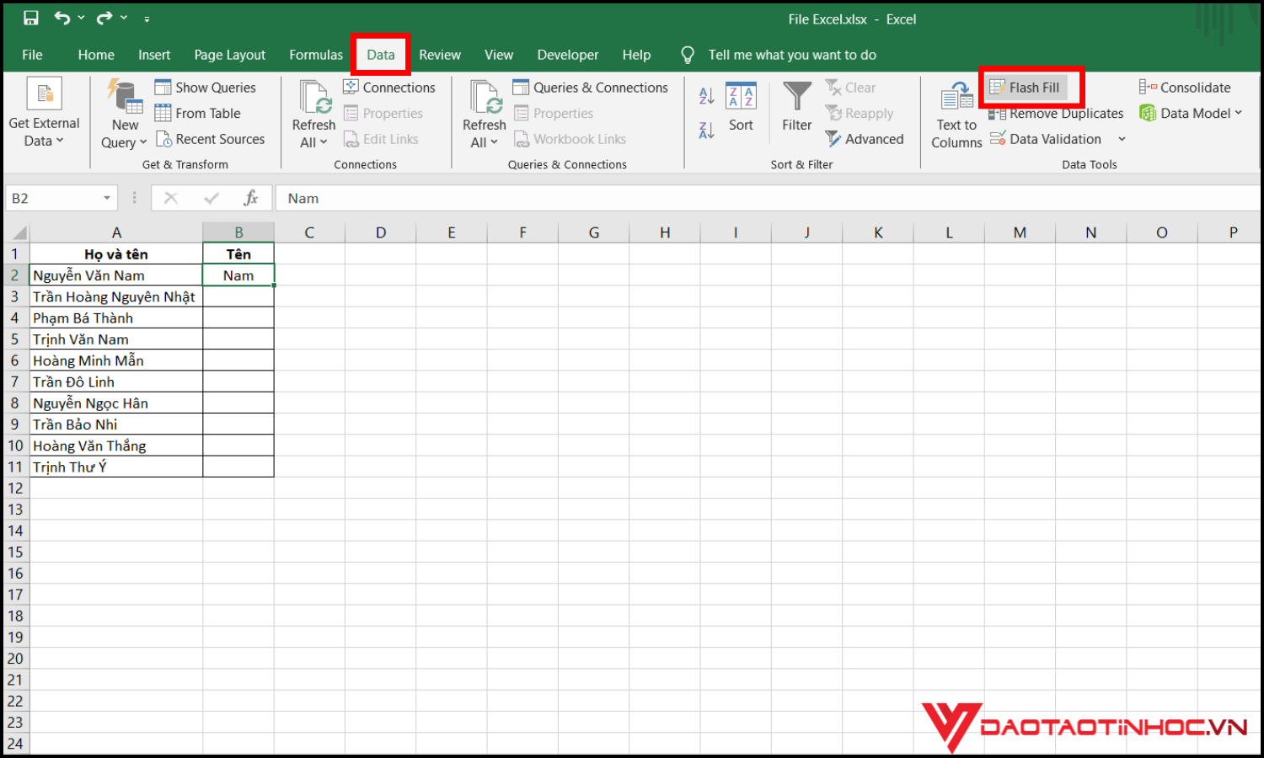This screenshot has height=758, width=1264.
Task: Select the Flash Fill tool
Action: tap(1031, 87)
